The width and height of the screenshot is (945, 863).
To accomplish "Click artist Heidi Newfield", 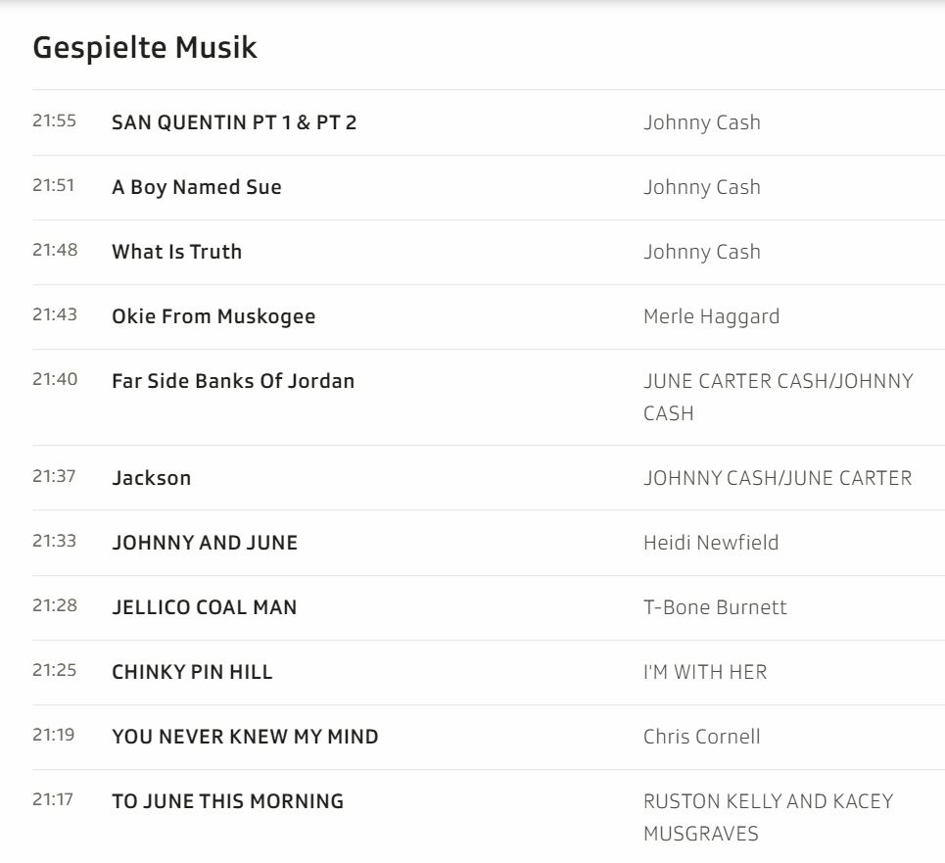I will (x=711, y=543).
